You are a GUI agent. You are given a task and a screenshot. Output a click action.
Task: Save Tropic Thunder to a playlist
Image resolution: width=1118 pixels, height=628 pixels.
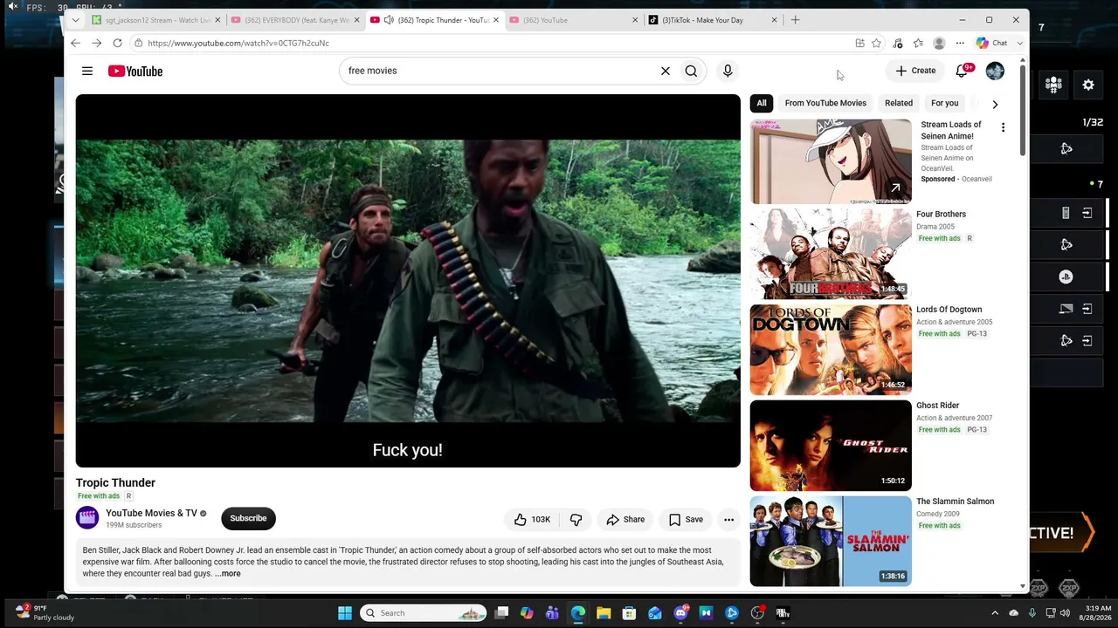(x=686, y=520)
